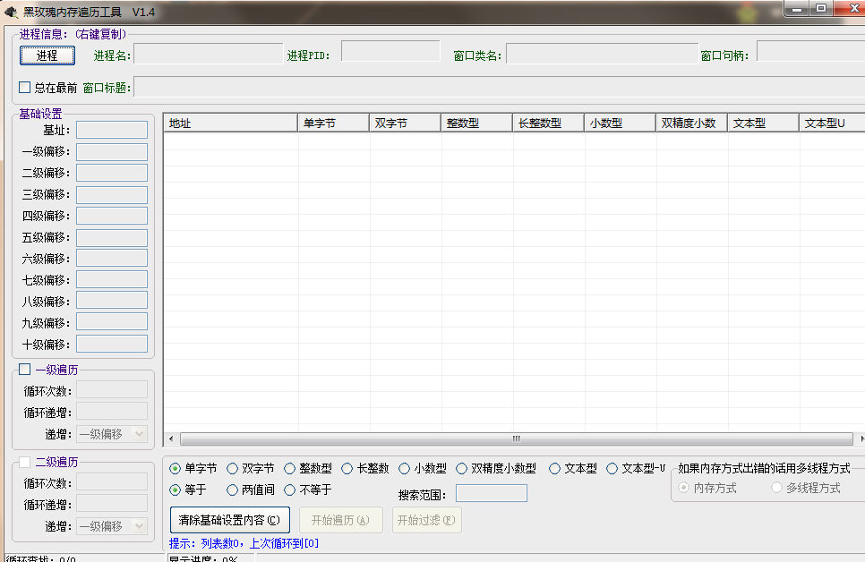Select the 双字节 radio button

(232, 469)
